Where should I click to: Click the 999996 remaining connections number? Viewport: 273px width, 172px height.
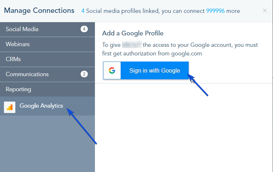[x=216, y=11]
